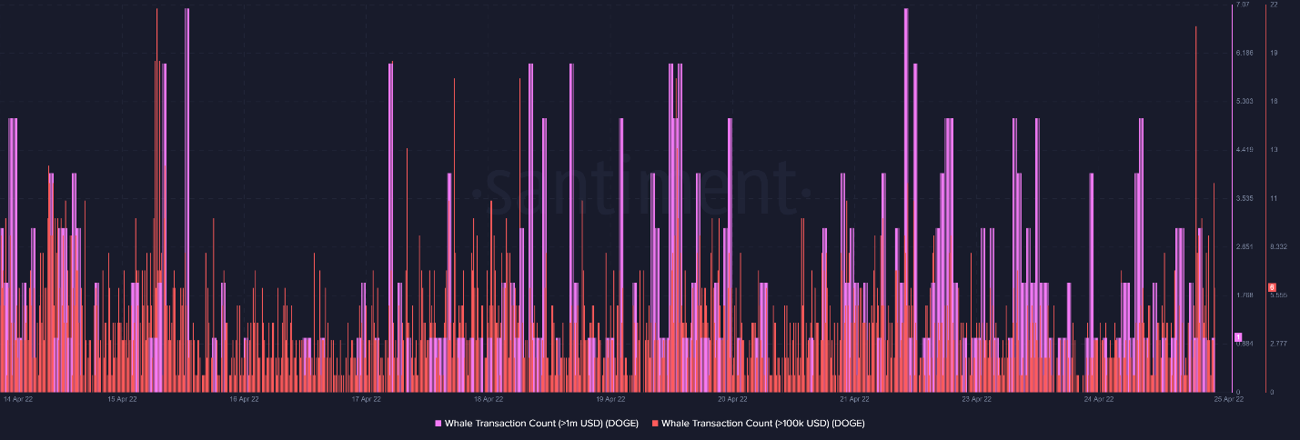
Task: Click the 1.768 axis value
Action: pos(1245,295)
